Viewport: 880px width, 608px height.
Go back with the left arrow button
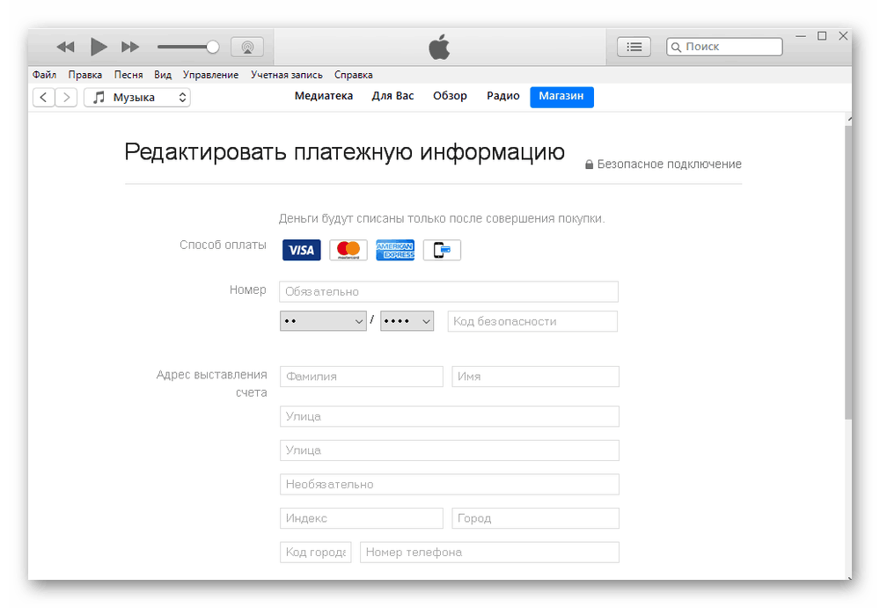coord(44,97)
